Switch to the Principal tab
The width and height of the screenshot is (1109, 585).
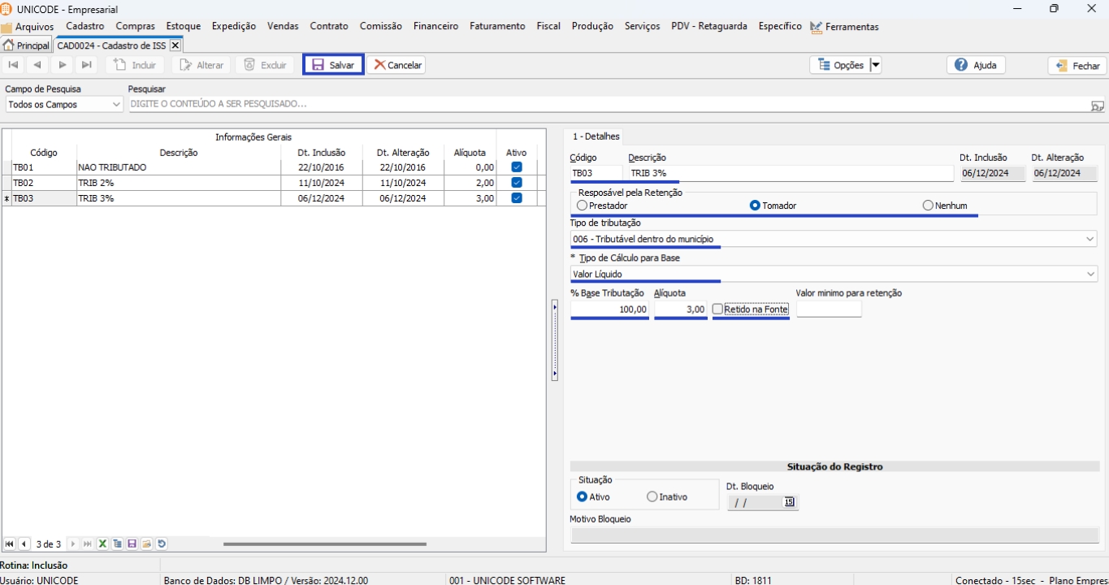[27, 45]
